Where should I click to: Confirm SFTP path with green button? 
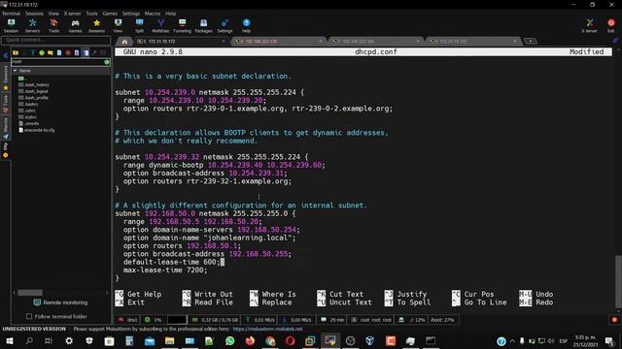click(x=107, y=62)
